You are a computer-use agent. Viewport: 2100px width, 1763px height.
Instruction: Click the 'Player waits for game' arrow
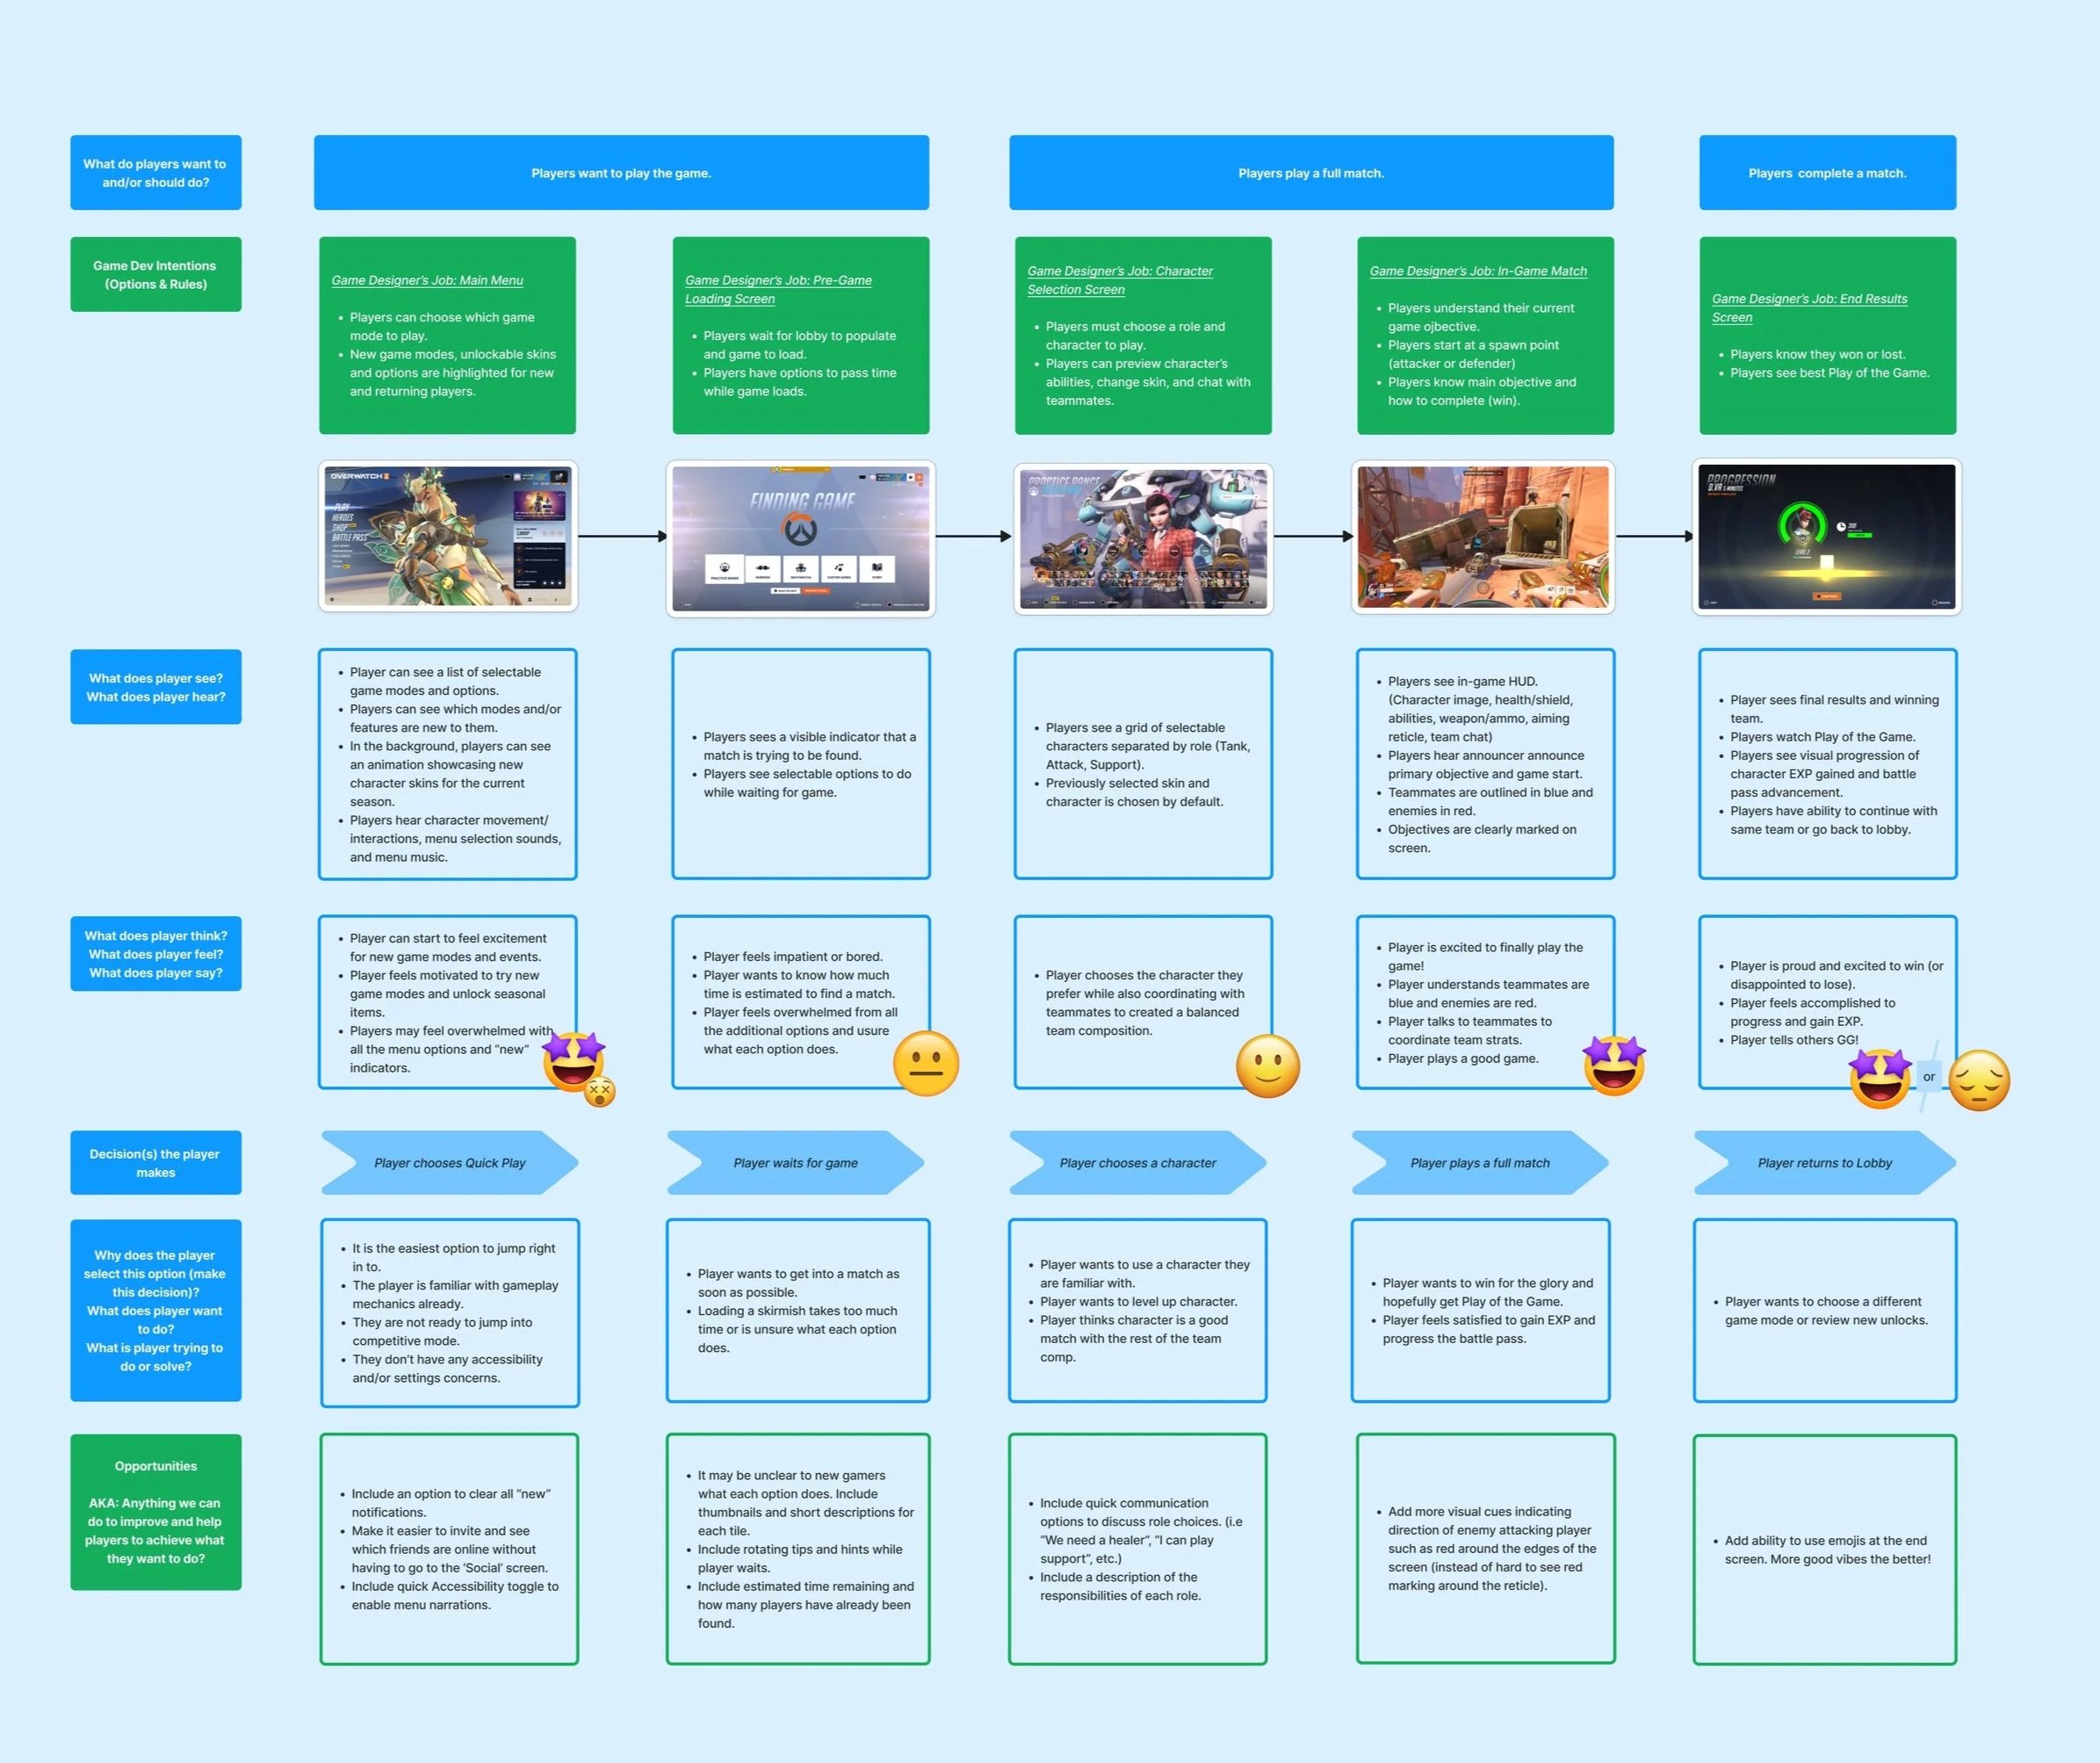[795, 1163]
